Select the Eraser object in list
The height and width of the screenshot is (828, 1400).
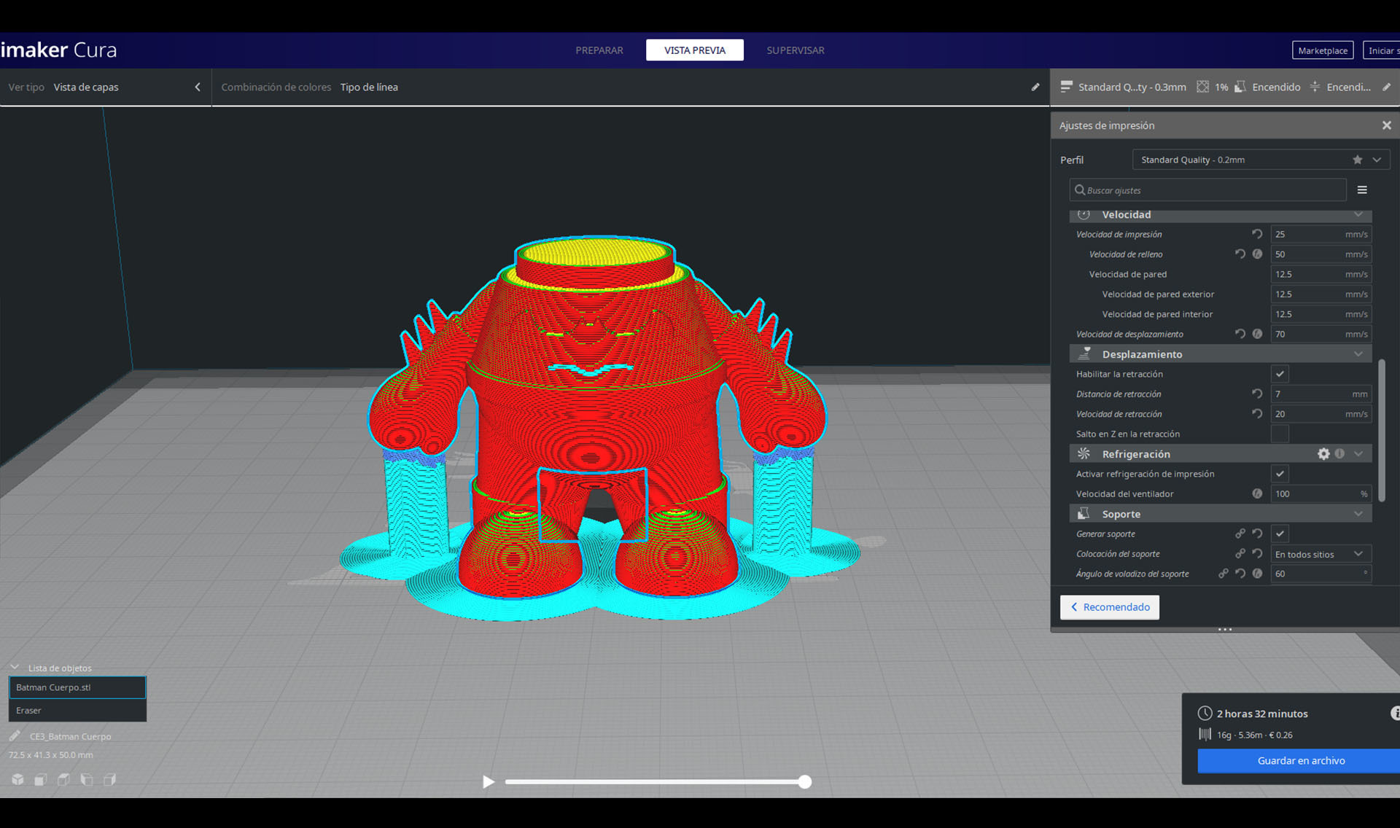click(x=77, y=710)
